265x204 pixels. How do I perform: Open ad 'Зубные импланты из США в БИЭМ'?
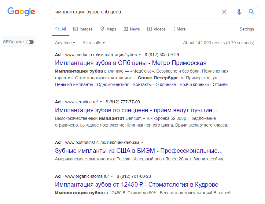(x=139, y=151)
